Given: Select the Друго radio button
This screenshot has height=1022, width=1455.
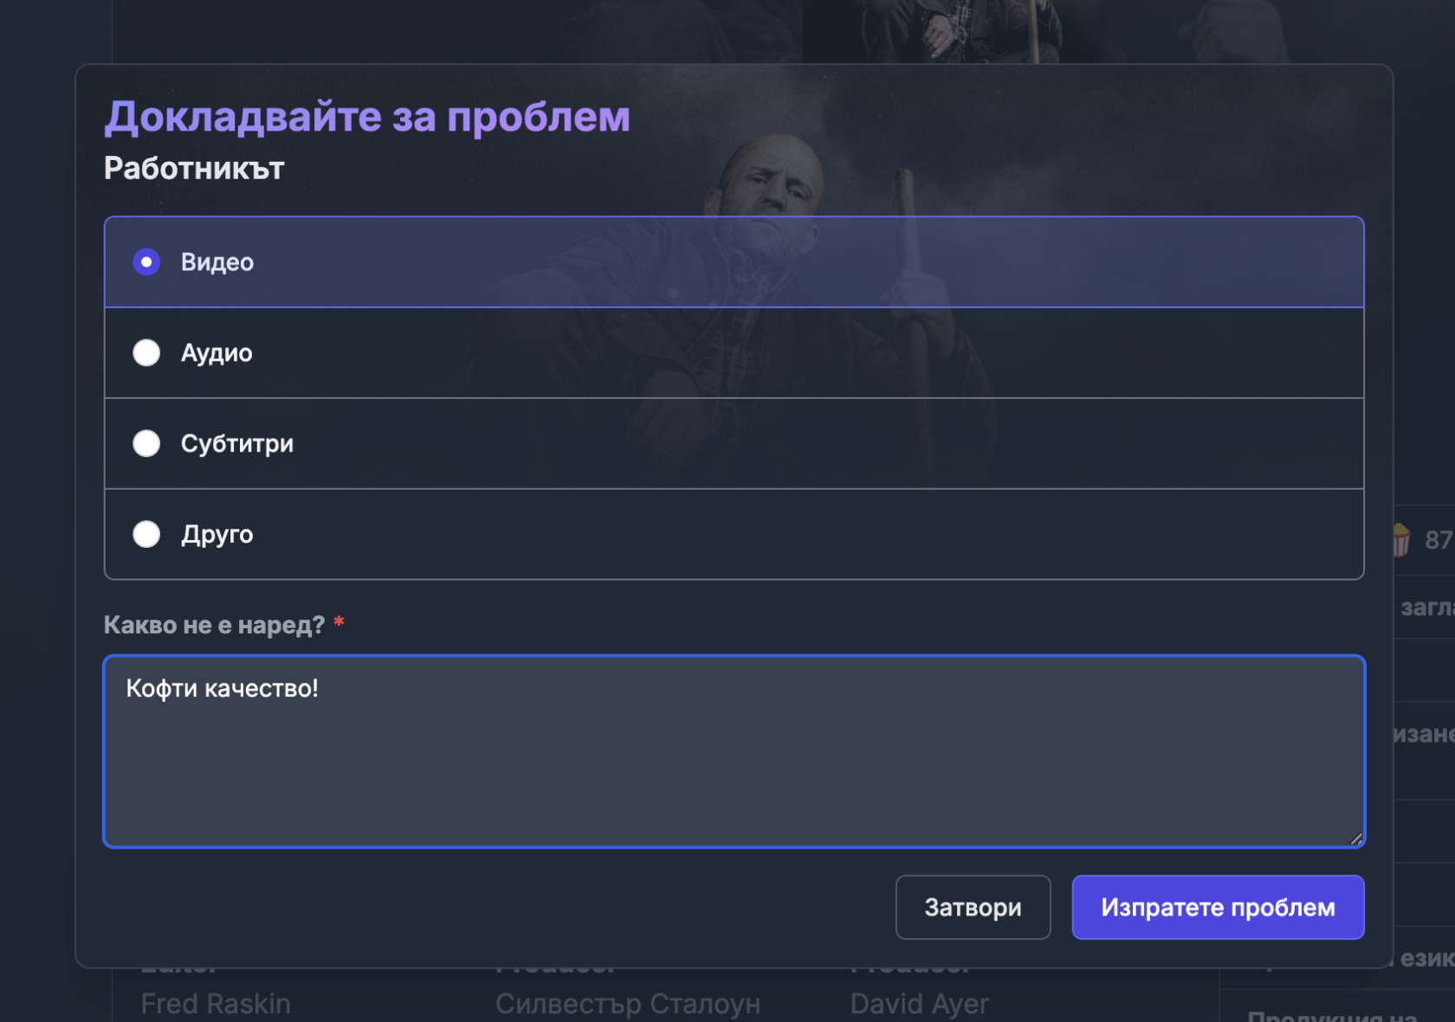Looking at the screenshot, I should click(x=147, y=535).
